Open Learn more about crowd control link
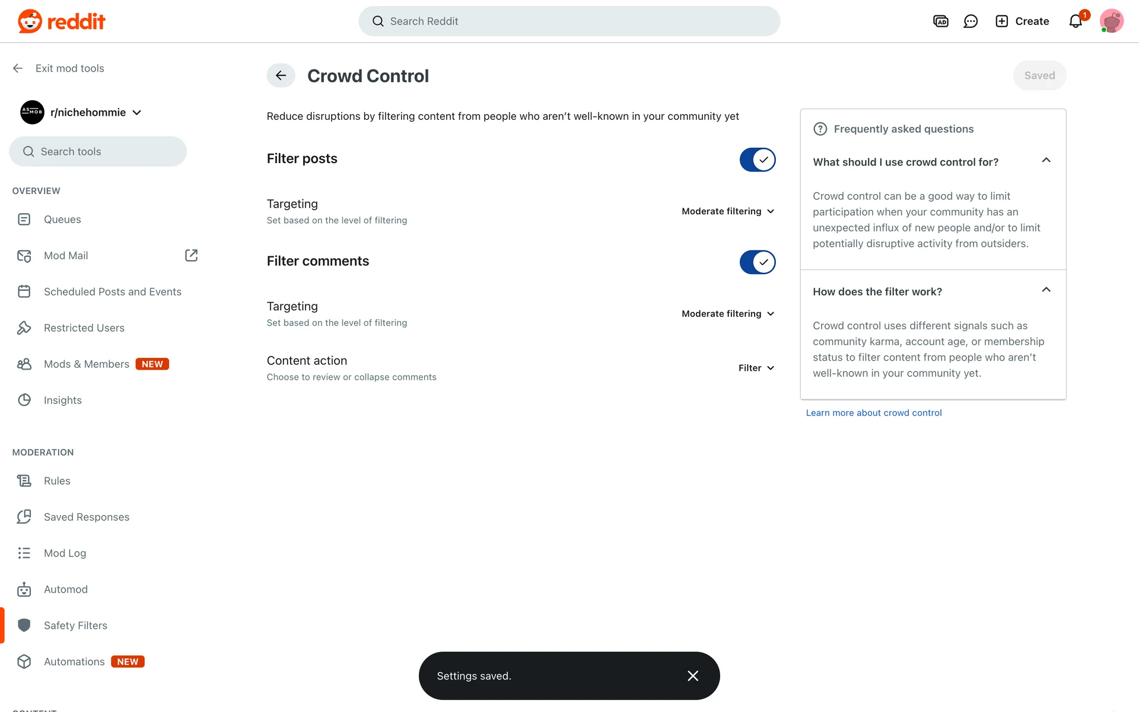This screenshot has height=712, width=1139. 873,413
